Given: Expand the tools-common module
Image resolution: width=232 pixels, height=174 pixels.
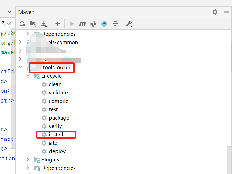Looking at the screenshot, I should coord(20,42).
